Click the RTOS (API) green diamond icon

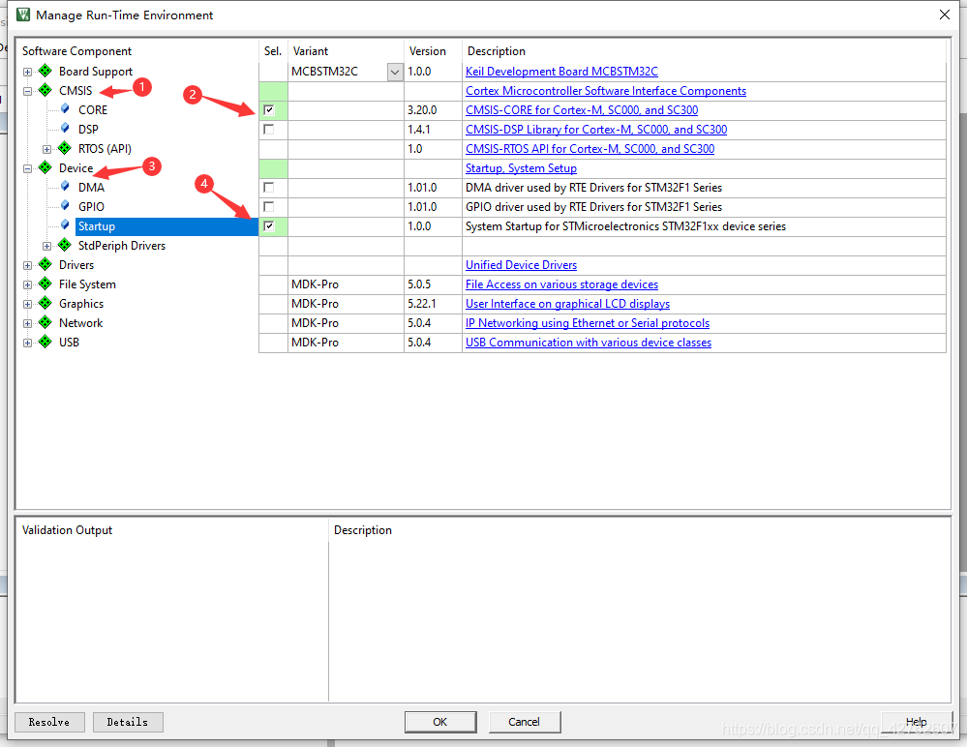click(x=65, y=148)
